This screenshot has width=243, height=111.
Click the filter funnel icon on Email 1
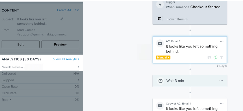point(222,57)
